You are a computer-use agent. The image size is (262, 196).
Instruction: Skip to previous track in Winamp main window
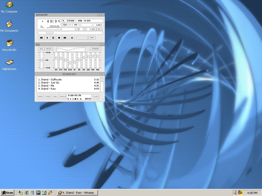pyautogui.click(x=41, y=38)
